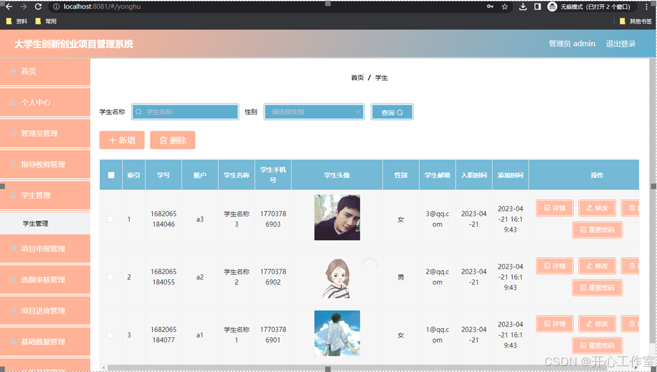This screenshot has width=657, height=372.
Task: Open the 资料 bookmarks folder
Action: (16, 21)
